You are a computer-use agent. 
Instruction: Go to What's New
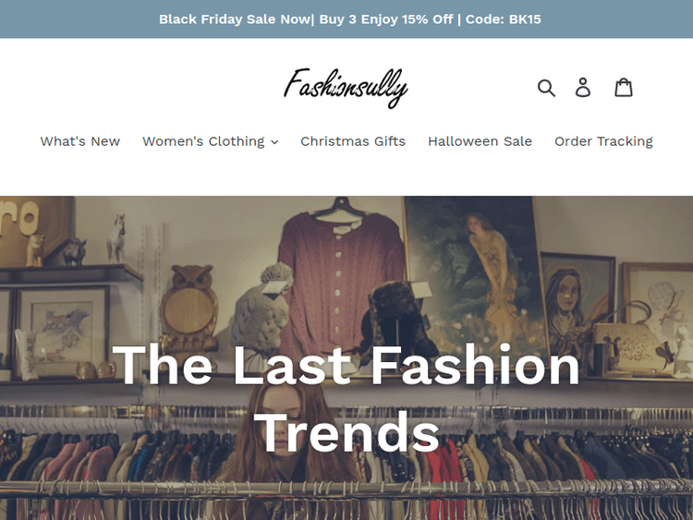point(80,141)
